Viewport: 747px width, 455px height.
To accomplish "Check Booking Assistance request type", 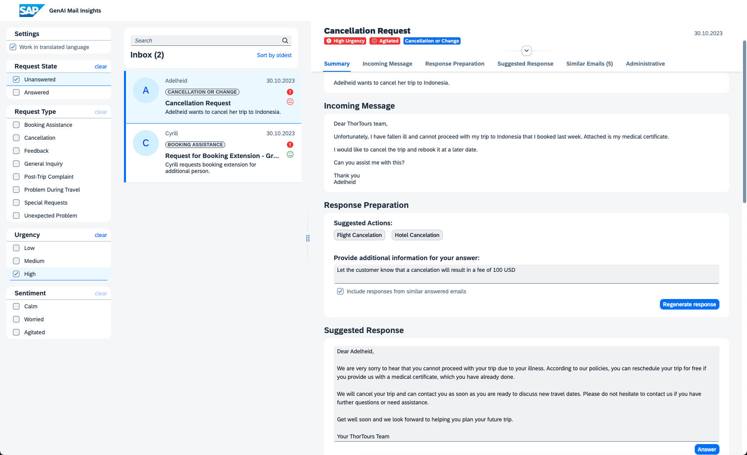I will tap(16, 125).
